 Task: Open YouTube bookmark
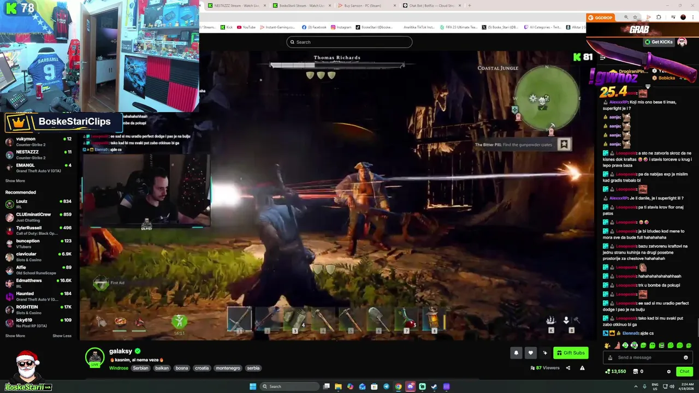point(246,27)
